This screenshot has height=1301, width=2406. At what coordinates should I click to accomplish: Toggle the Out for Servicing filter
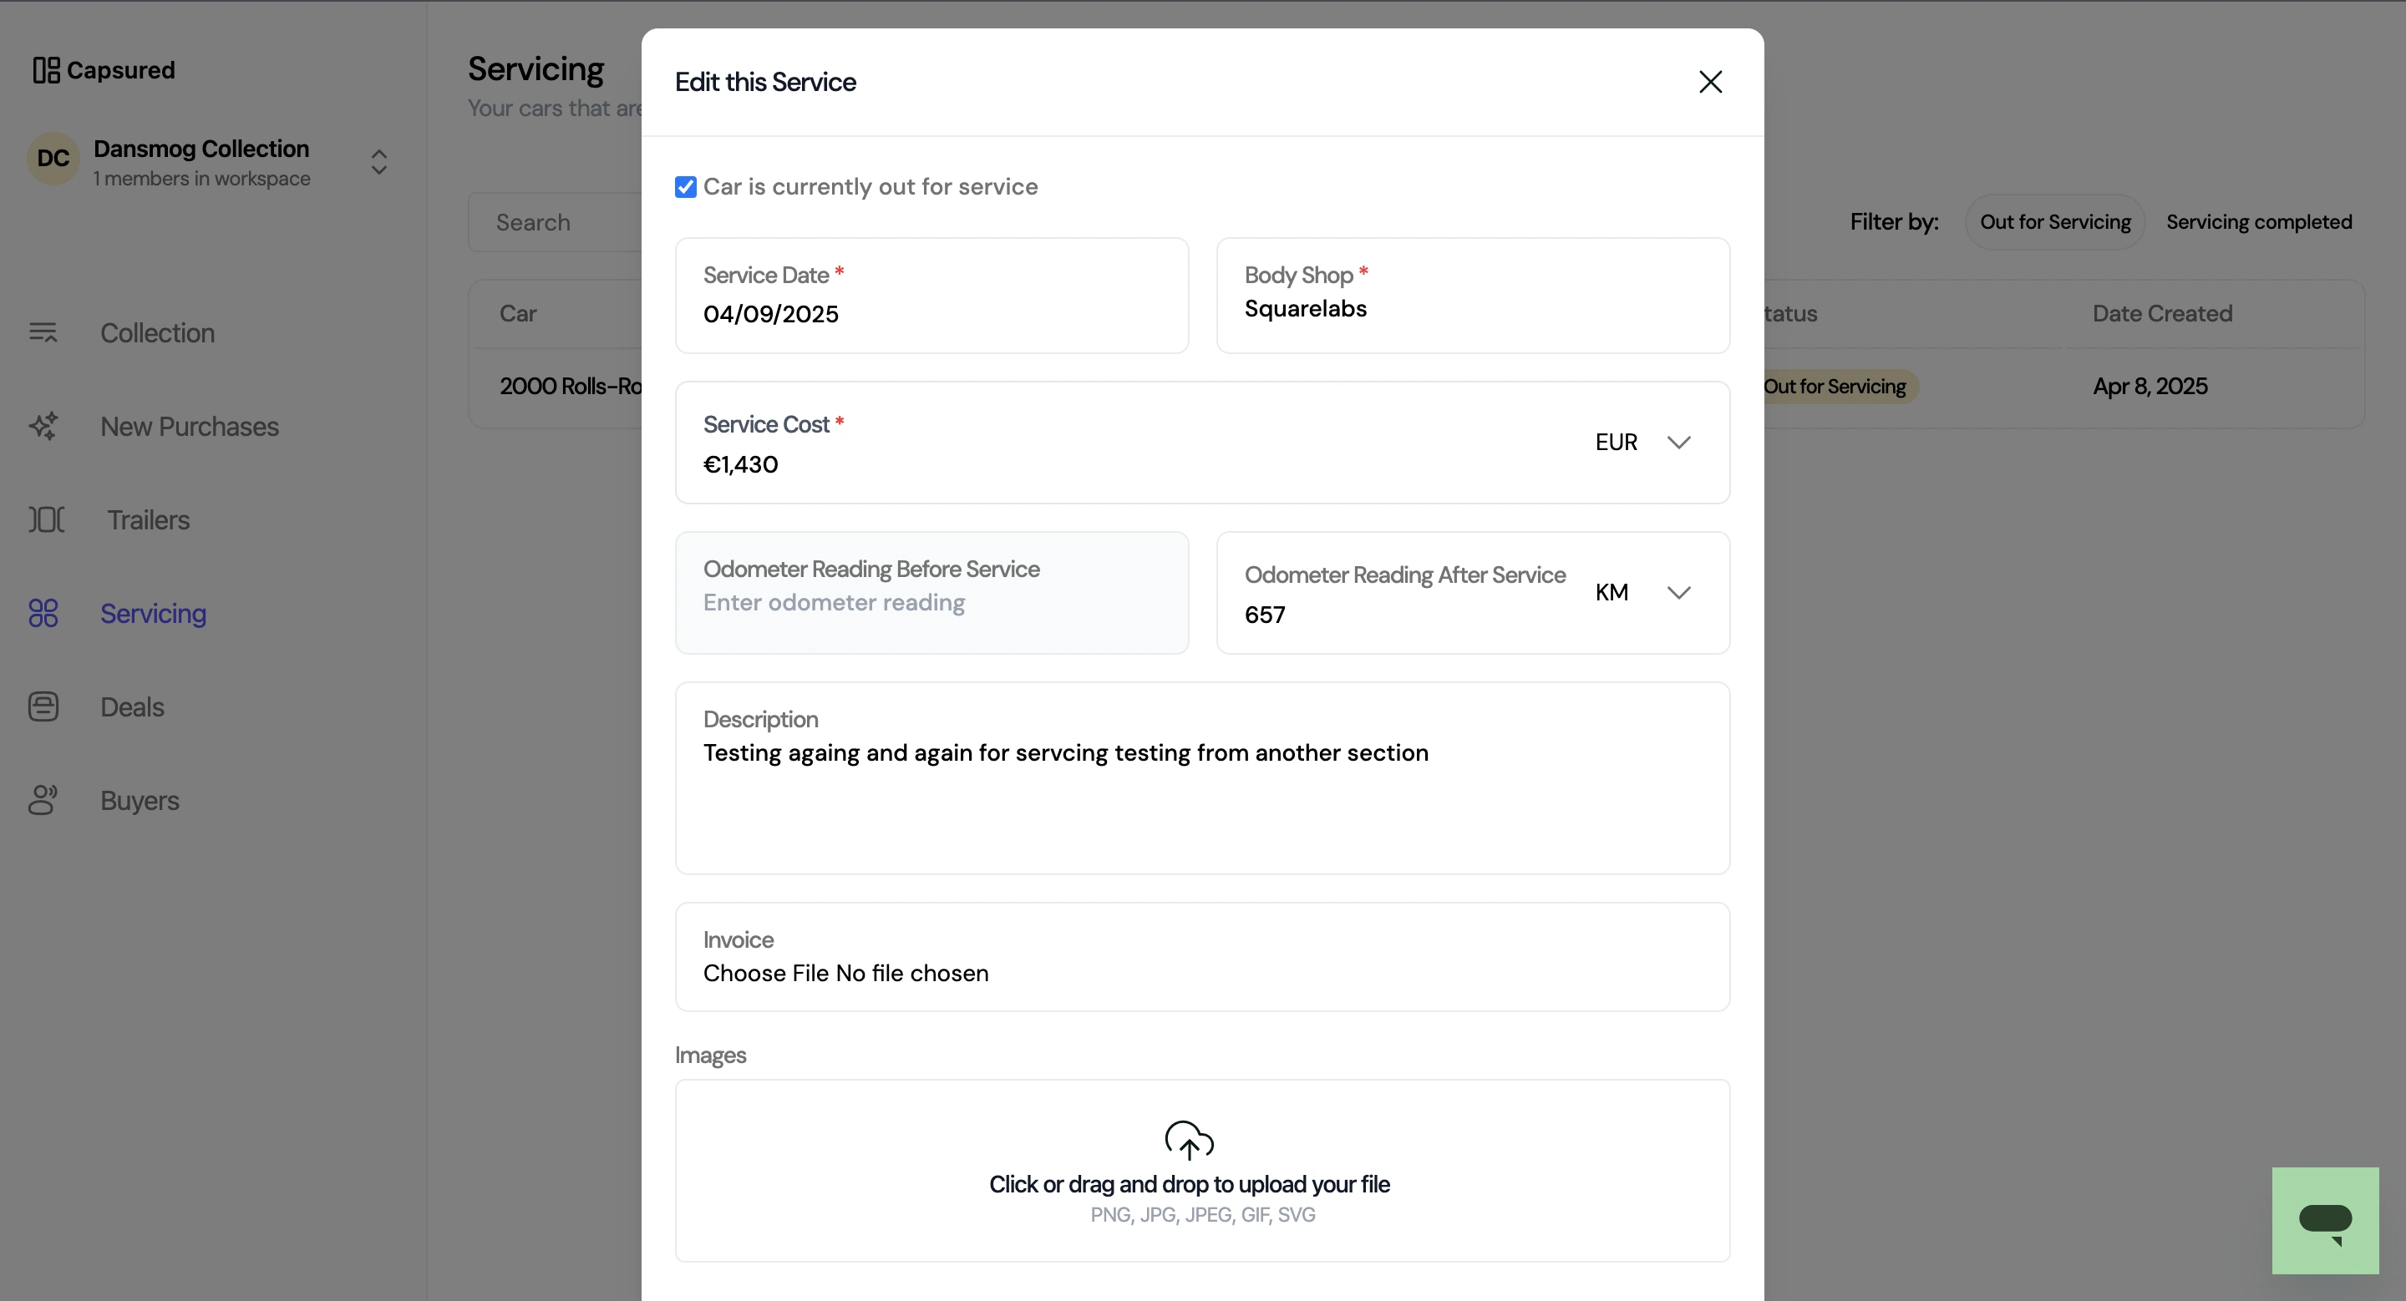point(2055,222)
